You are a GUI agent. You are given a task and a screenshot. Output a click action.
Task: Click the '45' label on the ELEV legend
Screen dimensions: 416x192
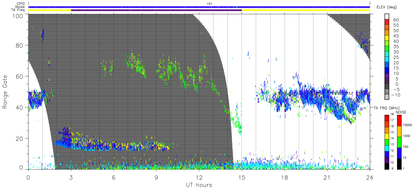(x=396, y=36)
